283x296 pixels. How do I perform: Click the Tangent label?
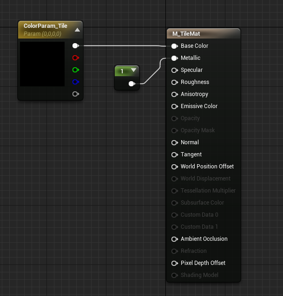(x=191, y=154)
